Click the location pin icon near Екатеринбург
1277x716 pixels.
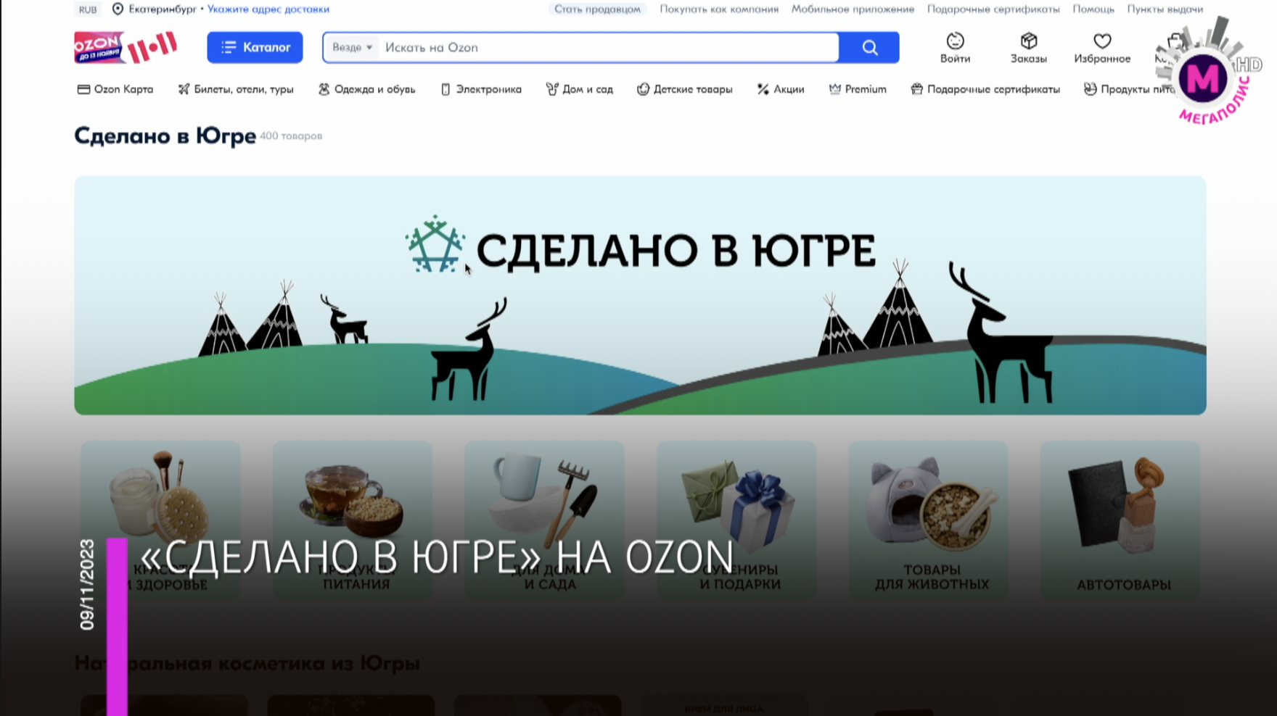[118, 9]
